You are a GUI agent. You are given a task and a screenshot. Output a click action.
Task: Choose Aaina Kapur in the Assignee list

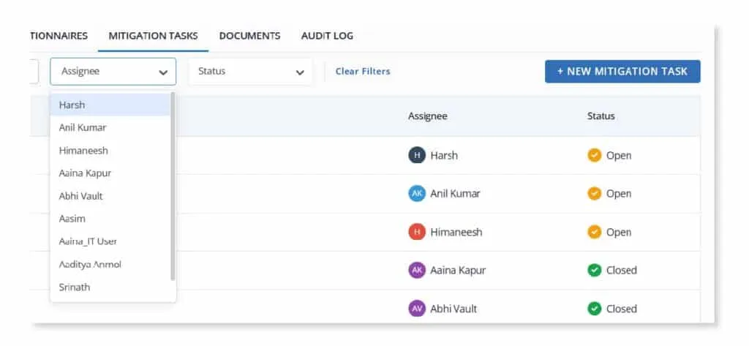click(110, 173)
